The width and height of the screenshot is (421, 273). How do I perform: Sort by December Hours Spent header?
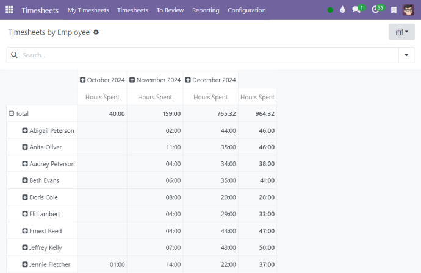click(x=210, y=97)
